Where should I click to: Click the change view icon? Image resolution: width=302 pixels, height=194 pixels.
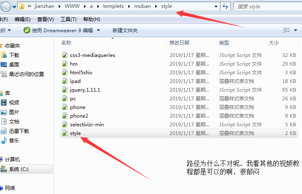[286, 30]
